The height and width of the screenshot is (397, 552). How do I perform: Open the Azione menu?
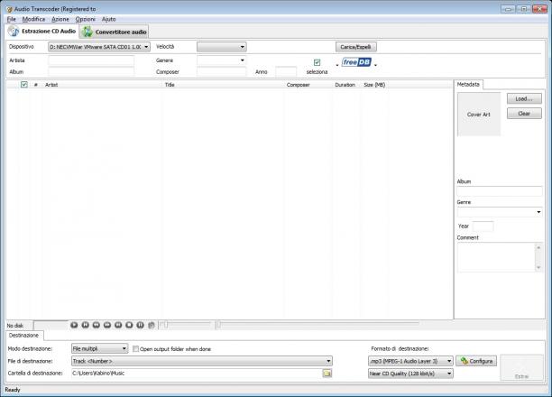click(60, 19)
